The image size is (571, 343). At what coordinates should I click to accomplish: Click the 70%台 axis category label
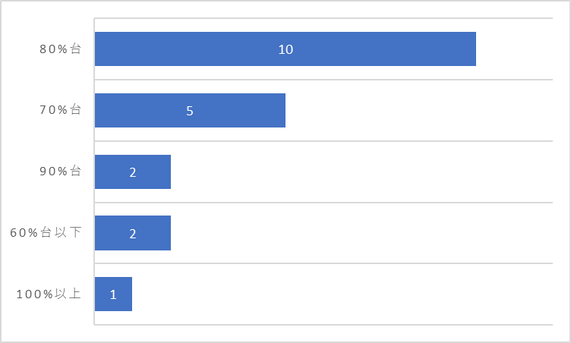[x=60, y=109]
